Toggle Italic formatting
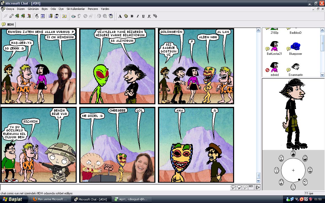The height and width of the screenshot is (203, 325). pos(138,16)
